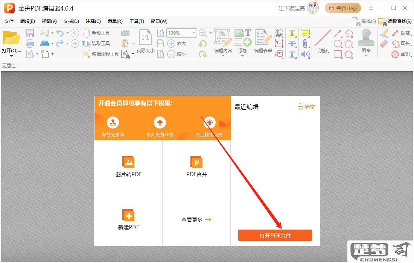The width and height of the screenshot is (414, 263).
Task: Click the Edit Content (编辑内容) tool
Action: click(223, 41)
